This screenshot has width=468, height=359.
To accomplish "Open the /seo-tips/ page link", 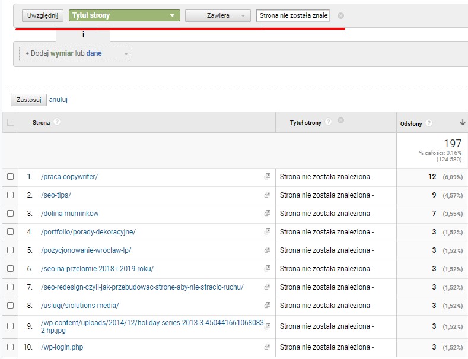I will 56,195.
